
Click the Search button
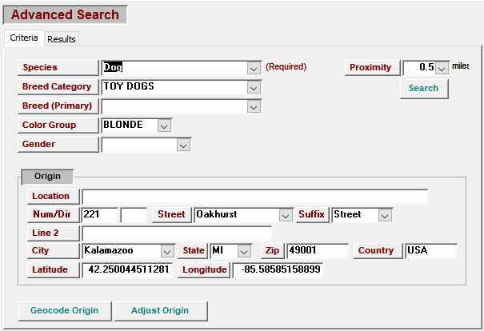coord(424,89)
